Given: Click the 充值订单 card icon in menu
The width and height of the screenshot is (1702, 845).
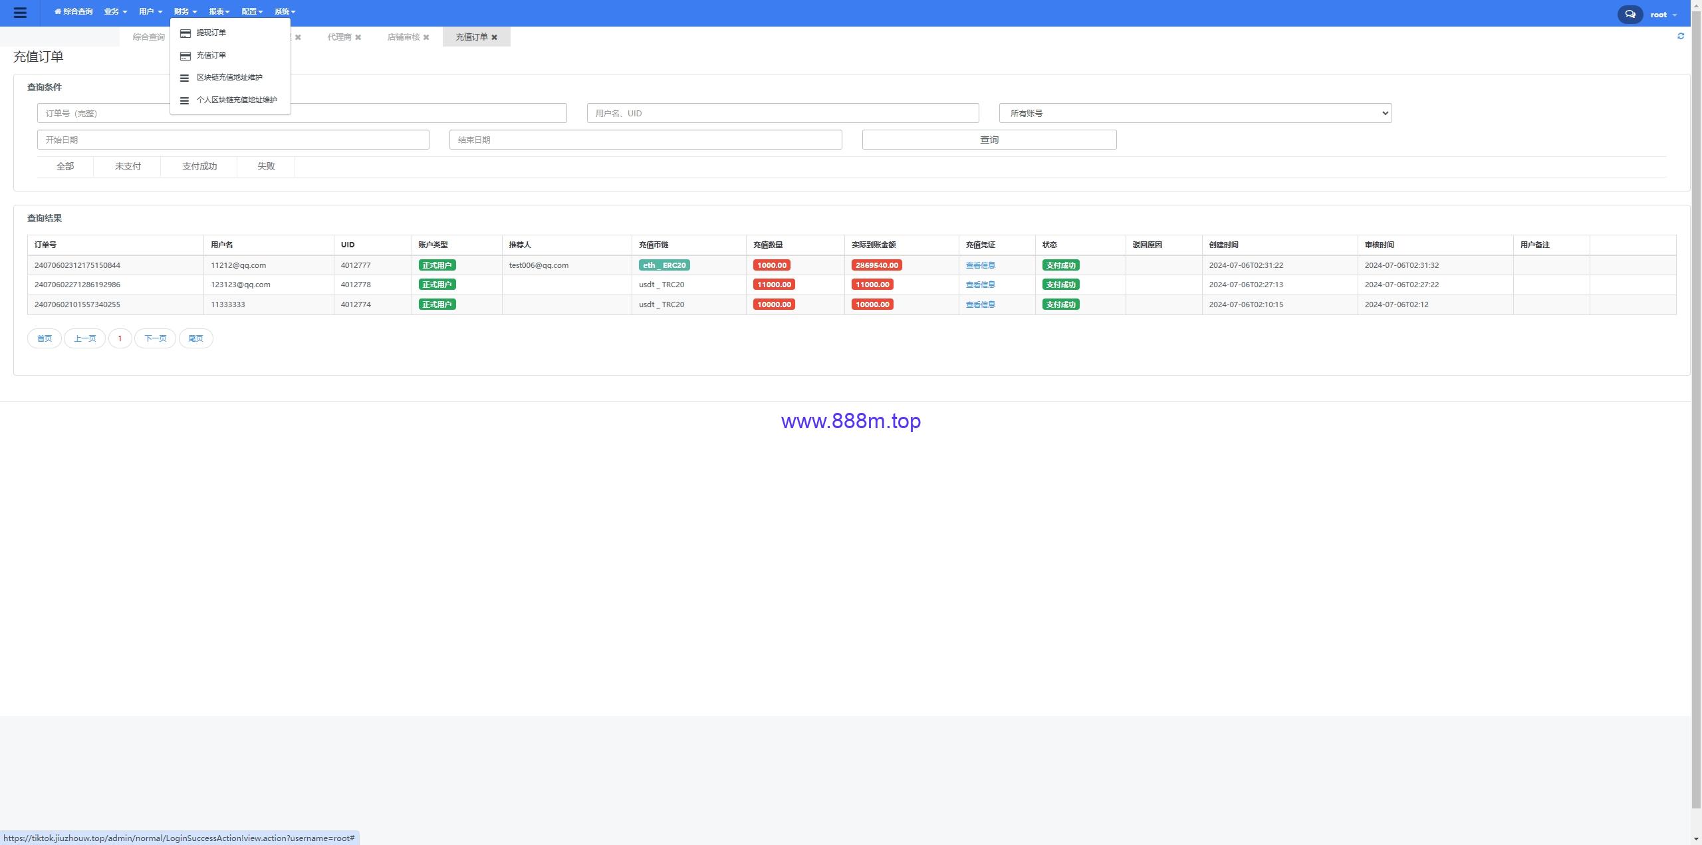Looking at the screenshot, I should click(185, 56).
